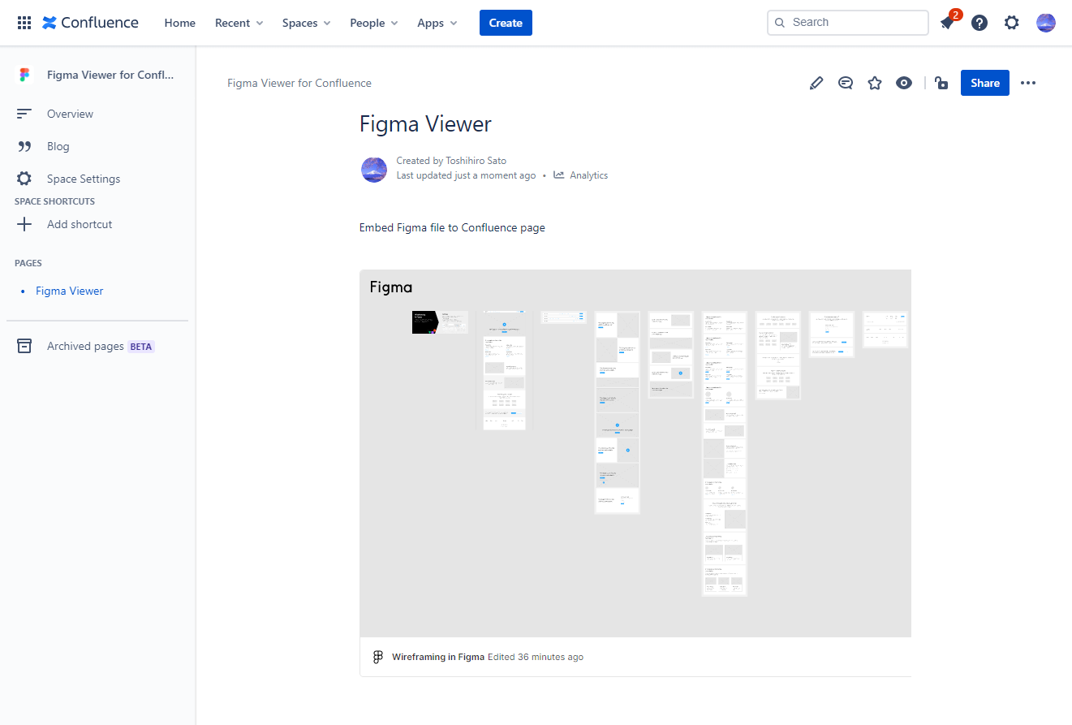Click the Figma space logo icon
The height and width of the screenshot is (725, 1072).
(24, 75)
